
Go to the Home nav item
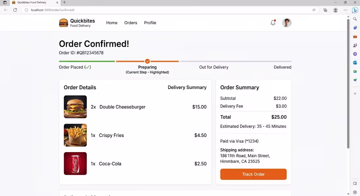pyautogui.click(x=112, y=23)
